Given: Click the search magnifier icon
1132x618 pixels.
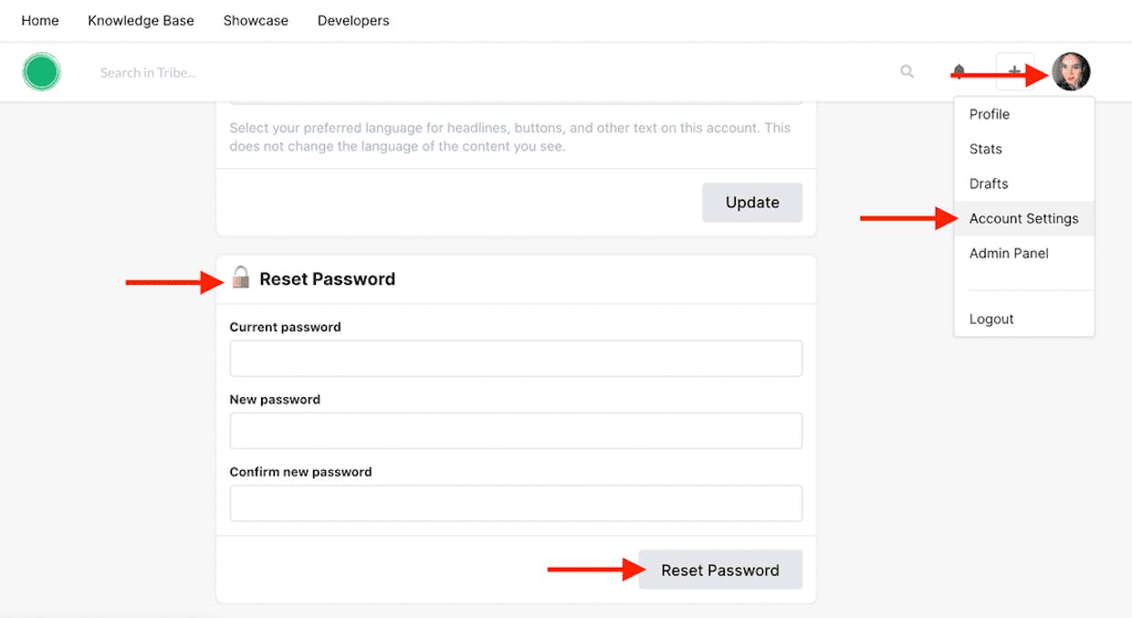Looking at the screenshot, I should (x=907, y=71).
